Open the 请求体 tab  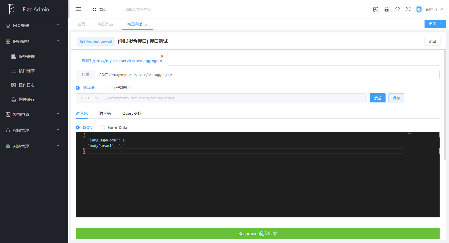82,113
